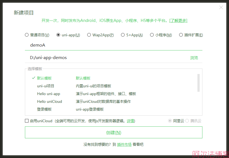Viewport: 229px width, 158px height.
Task: Select the 普通项目(V) radio button
Action: [27, 35]
